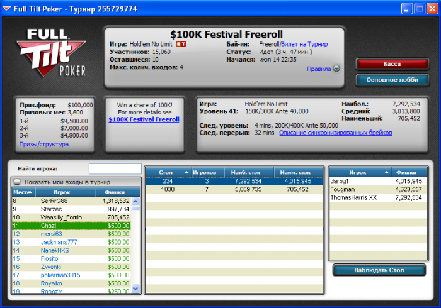Click the Full Tilt Poker logo
This screenshot has height=308, width=441.
51,53
